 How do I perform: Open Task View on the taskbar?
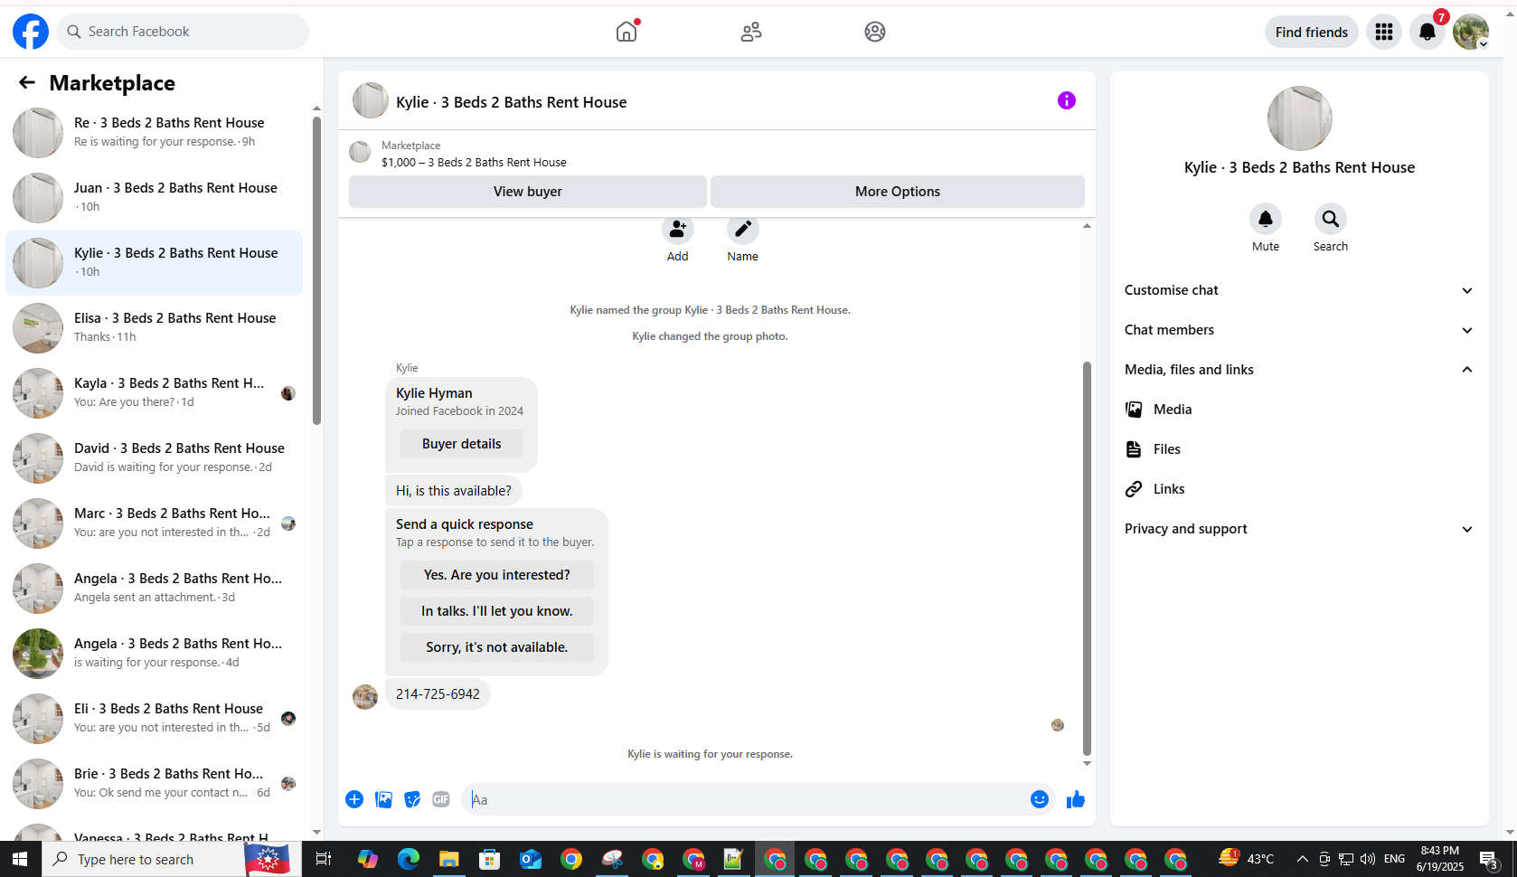(x=323, y=859)
